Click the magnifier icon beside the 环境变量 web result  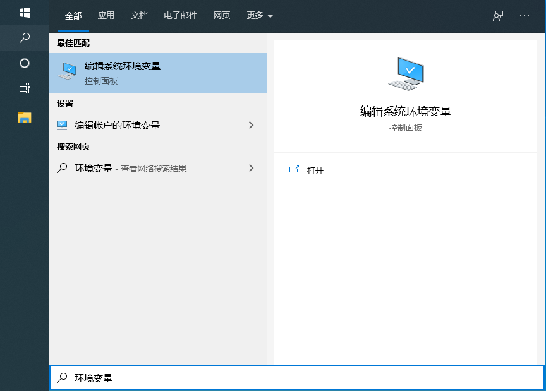[x=62, y=168]
